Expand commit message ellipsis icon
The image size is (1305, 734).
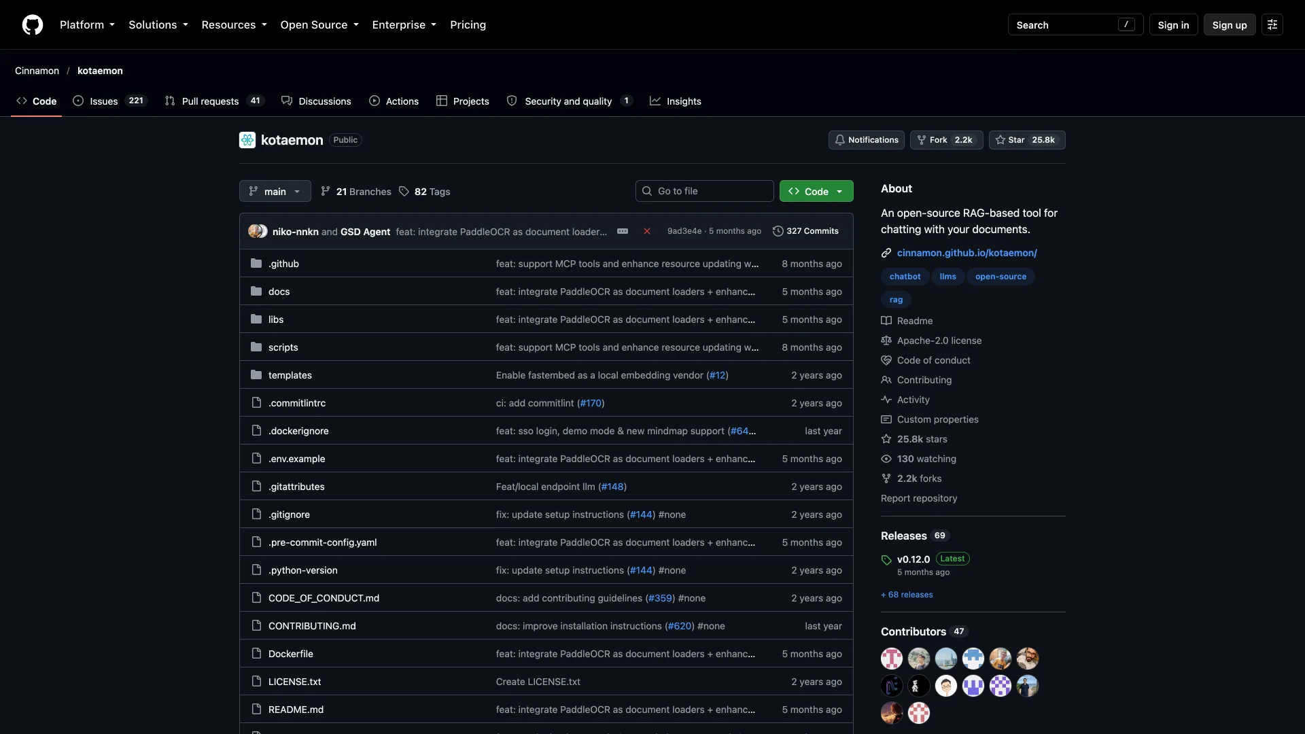click(623, 231)
